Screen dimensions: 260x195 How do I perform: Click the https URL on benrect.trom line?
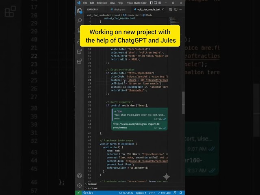click(x=147, y=161)
